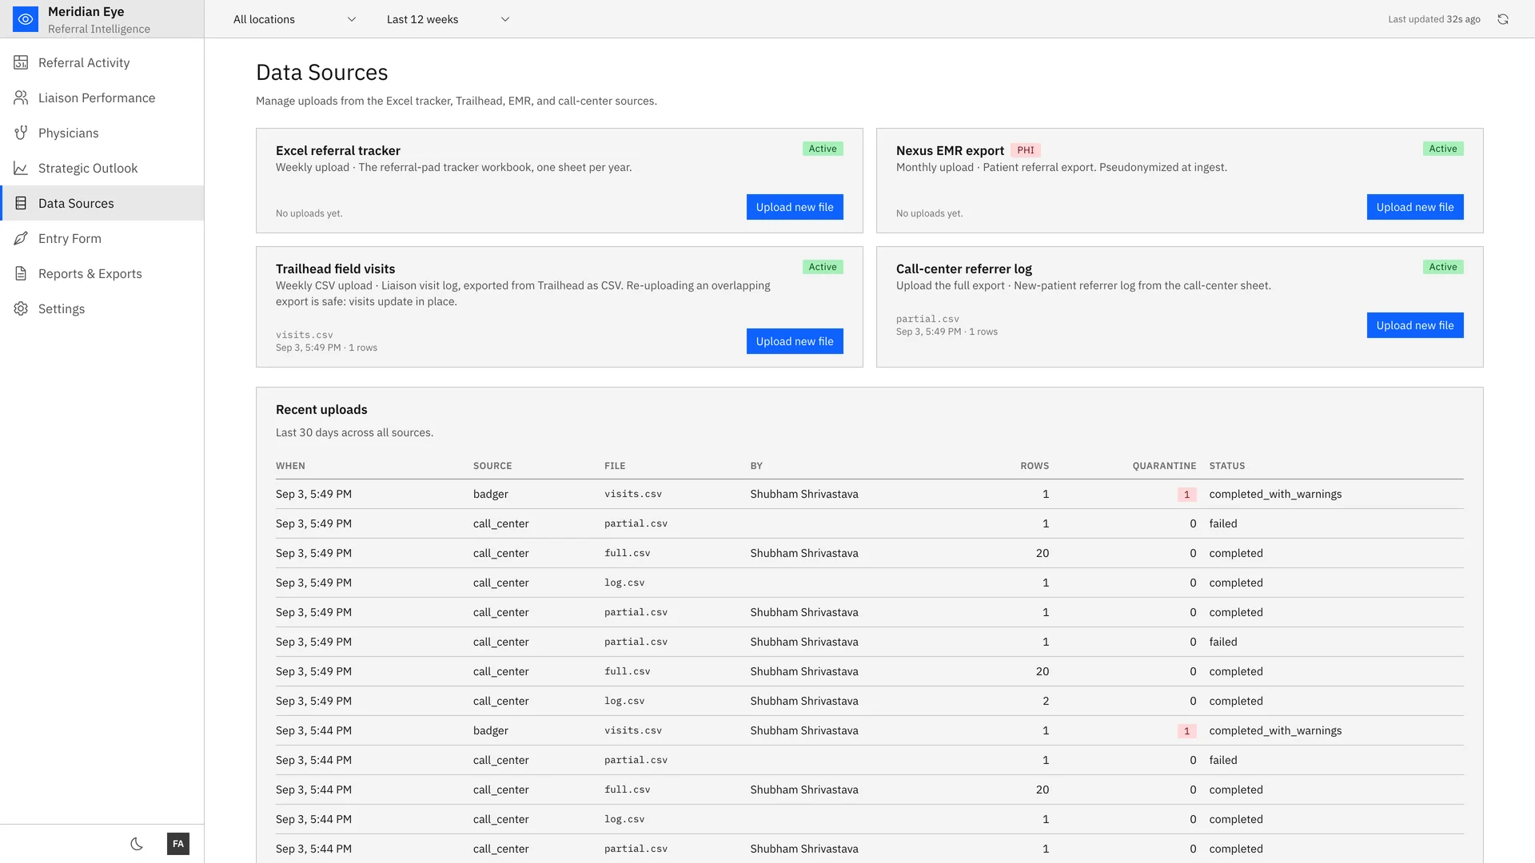The image size is (1535, 863).
Task: Click the Last updated 32s ago text
Action: [1434, 19]
